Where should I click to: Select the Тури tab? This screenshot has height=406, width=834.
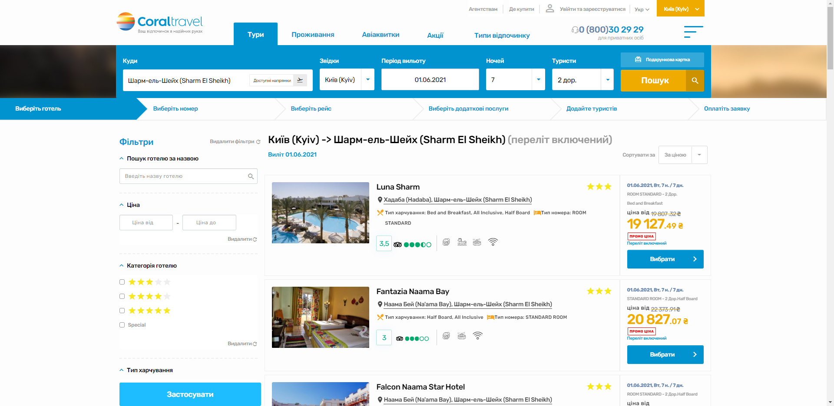coord(255,34)
